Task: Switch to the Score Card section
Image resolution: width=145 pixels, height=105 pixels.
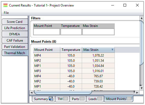Action: pos(15,22)
